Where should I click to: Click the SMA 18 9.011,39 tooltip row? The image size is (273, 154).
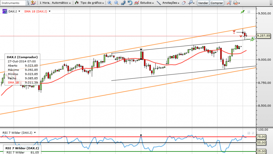tap(23, 82)
